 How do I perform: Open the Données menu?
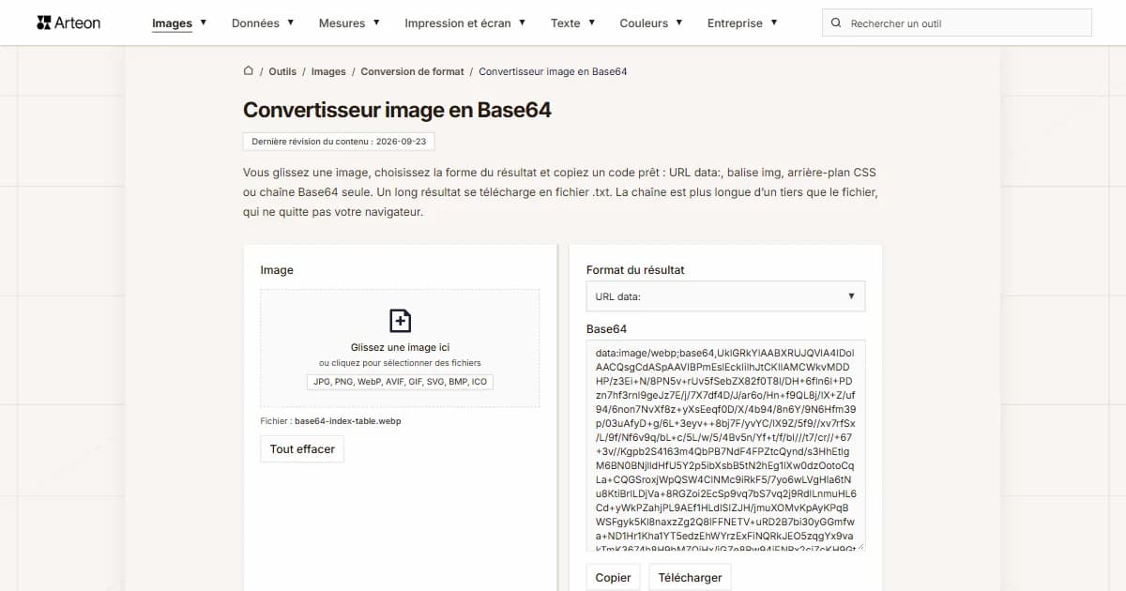coord(255,23)
